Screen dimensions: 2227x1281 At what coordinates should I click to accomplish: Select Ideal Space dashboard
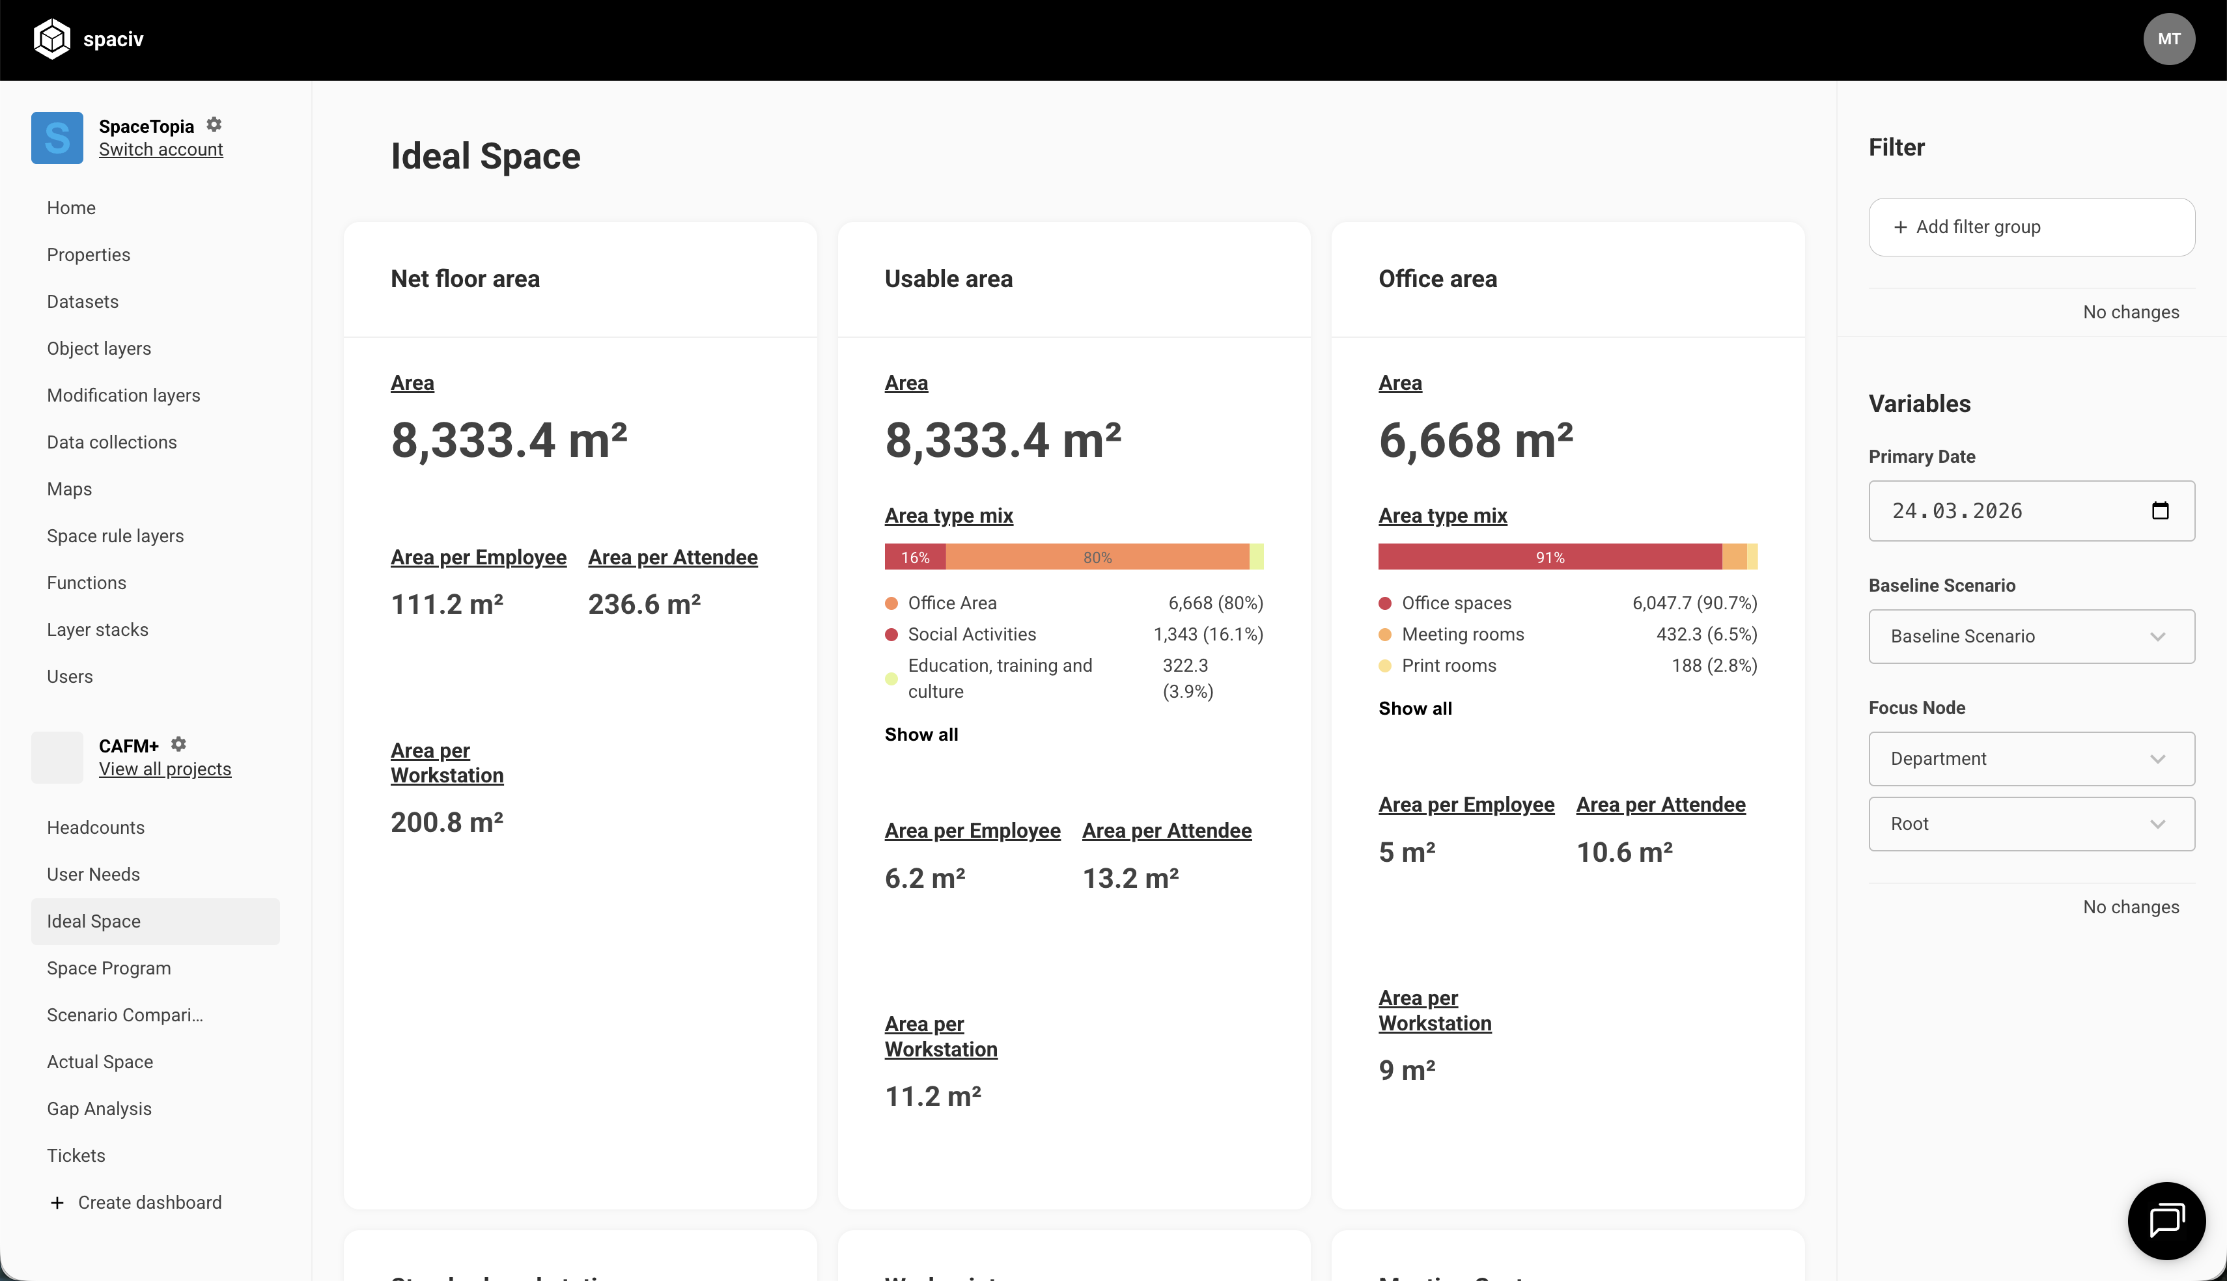156,921
